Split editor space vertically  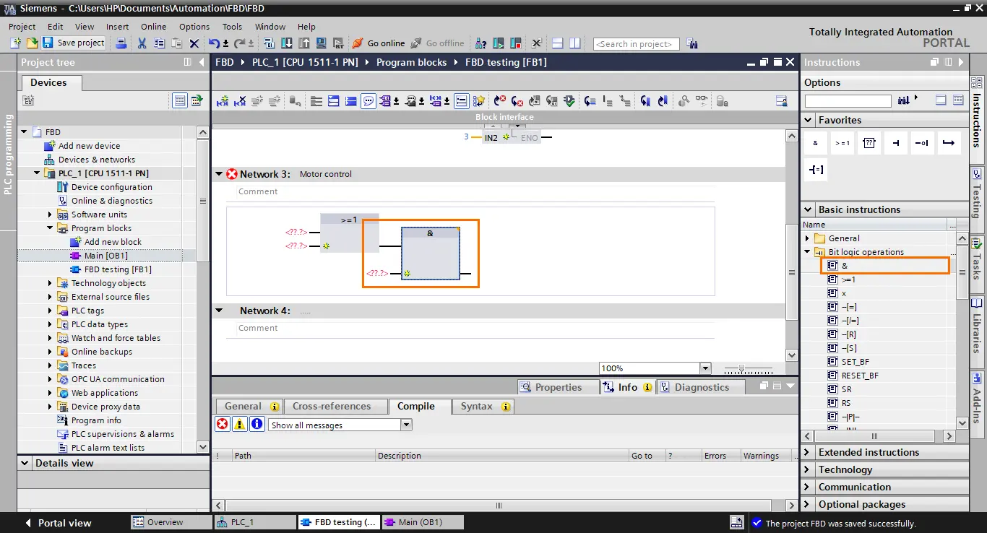pos(574,43)
